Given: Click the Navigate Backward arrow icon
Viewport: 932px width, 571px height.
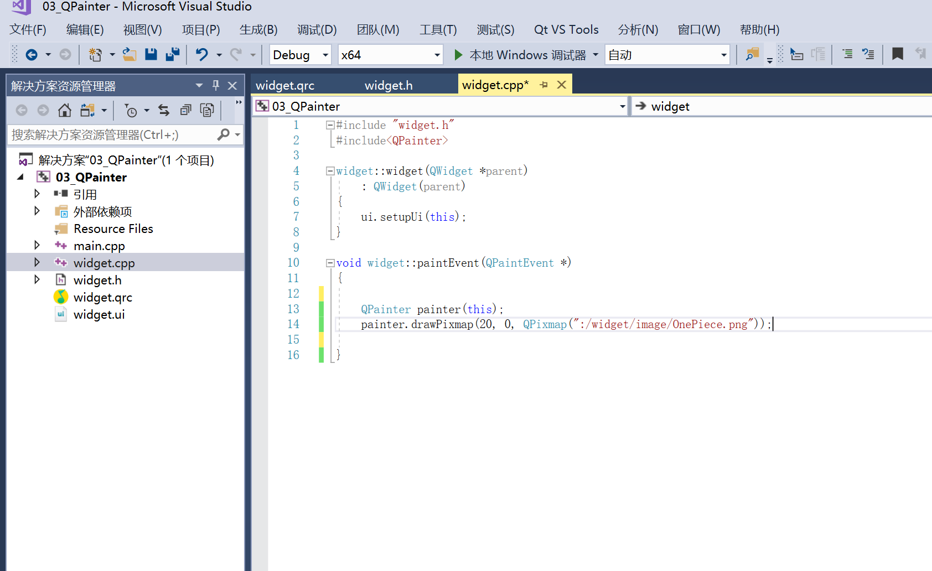Looking at the screenshot, I should pos(32,54).
